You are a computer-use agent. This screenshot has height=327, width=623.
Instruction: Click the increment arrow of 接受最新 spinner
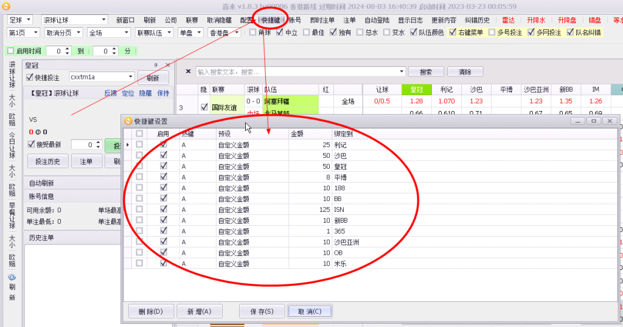pos(98,142)
